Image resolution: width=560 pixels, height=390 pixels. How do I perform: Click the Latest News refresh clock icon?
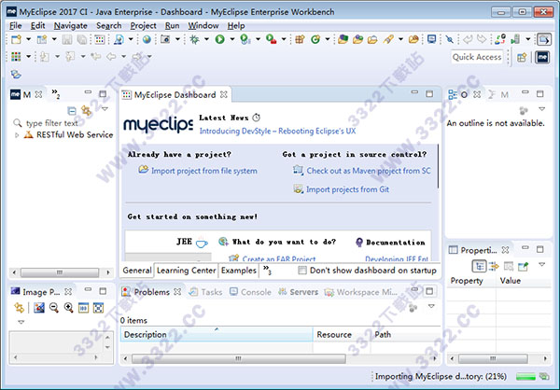(256, 118)
